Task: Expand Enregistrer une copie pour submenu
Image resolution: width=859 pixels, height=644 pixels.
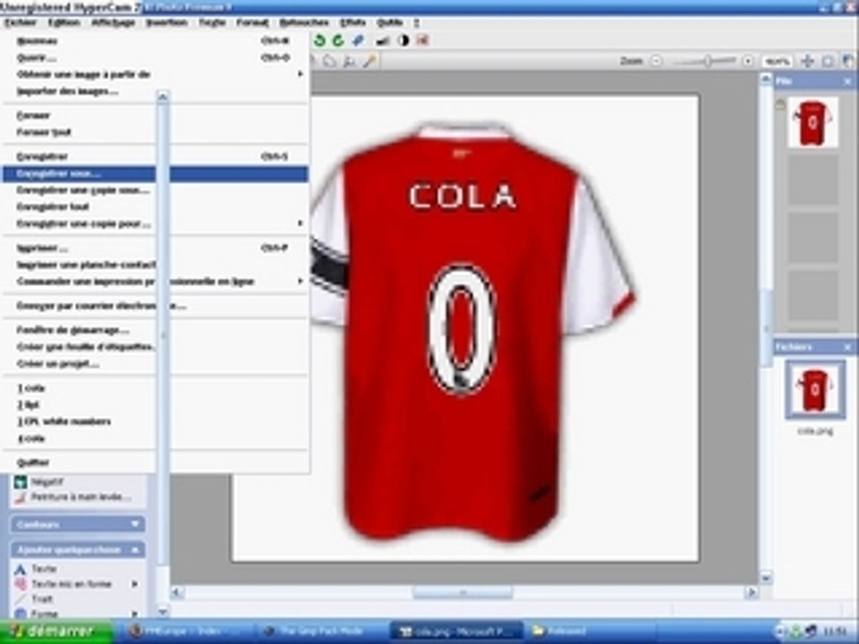Action: pos(300,224)
